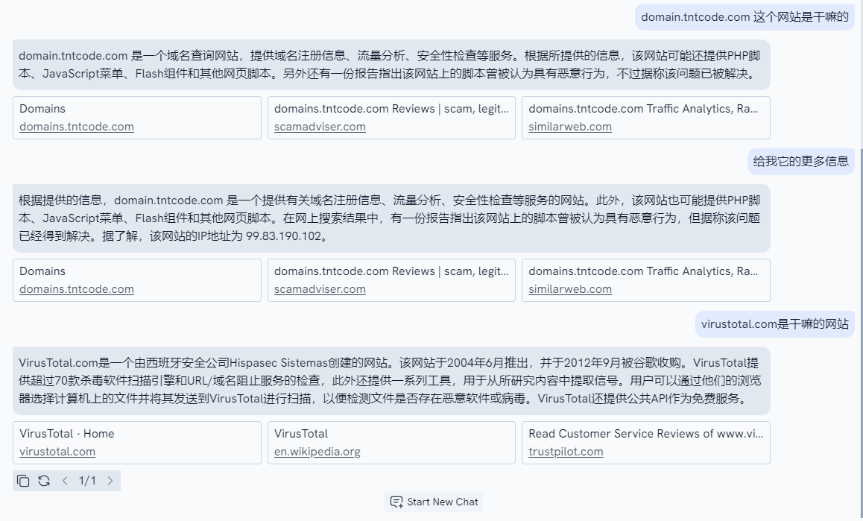The image size is (863, 521).
Task: Open scamadviser.com link below the first answer
Action: (x=320, y=127)
